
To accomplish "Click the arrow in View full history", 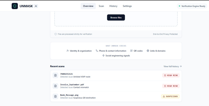I will [x=181, y=66].
